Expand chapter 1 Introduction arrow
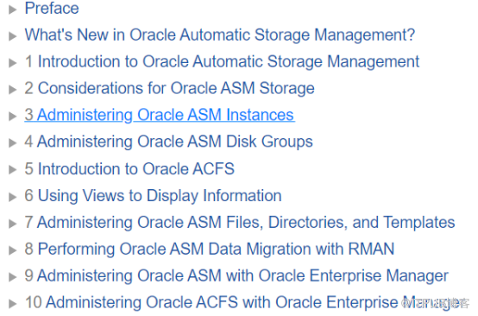 [12, 63]
